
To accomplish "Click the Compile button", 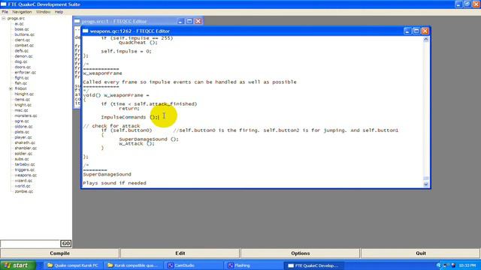I will pos(60,253).
